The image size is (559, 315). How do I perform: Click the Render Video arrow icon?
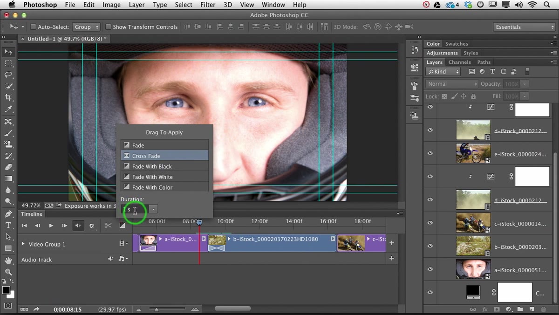pyautogui.click(x=36, y=309)
